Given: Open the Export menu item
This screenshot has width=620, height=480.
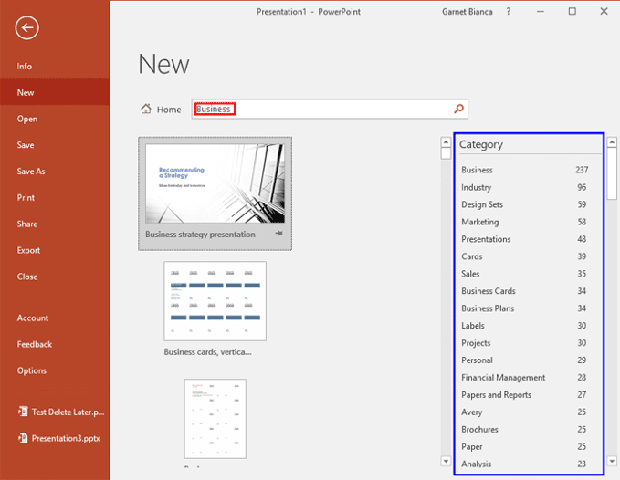Looking at the screenshot, I should (x=28, y=251).
